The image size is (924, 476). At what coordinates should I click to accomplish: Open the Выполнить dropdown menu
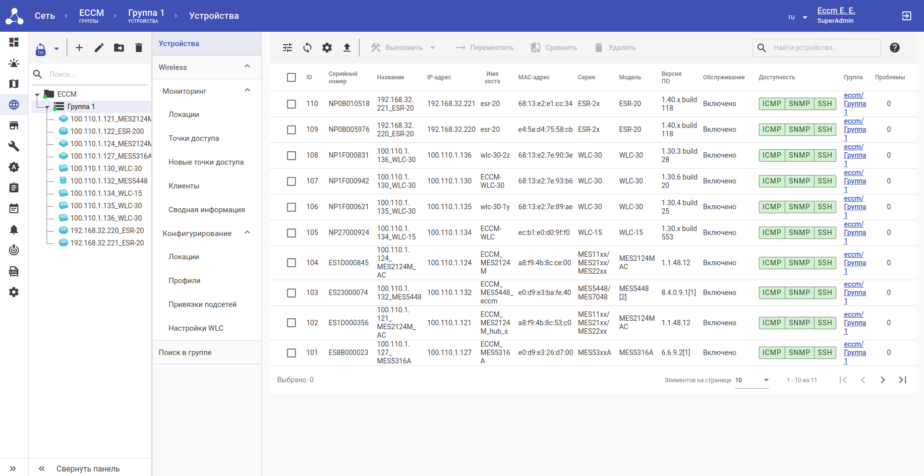point(404,48)
